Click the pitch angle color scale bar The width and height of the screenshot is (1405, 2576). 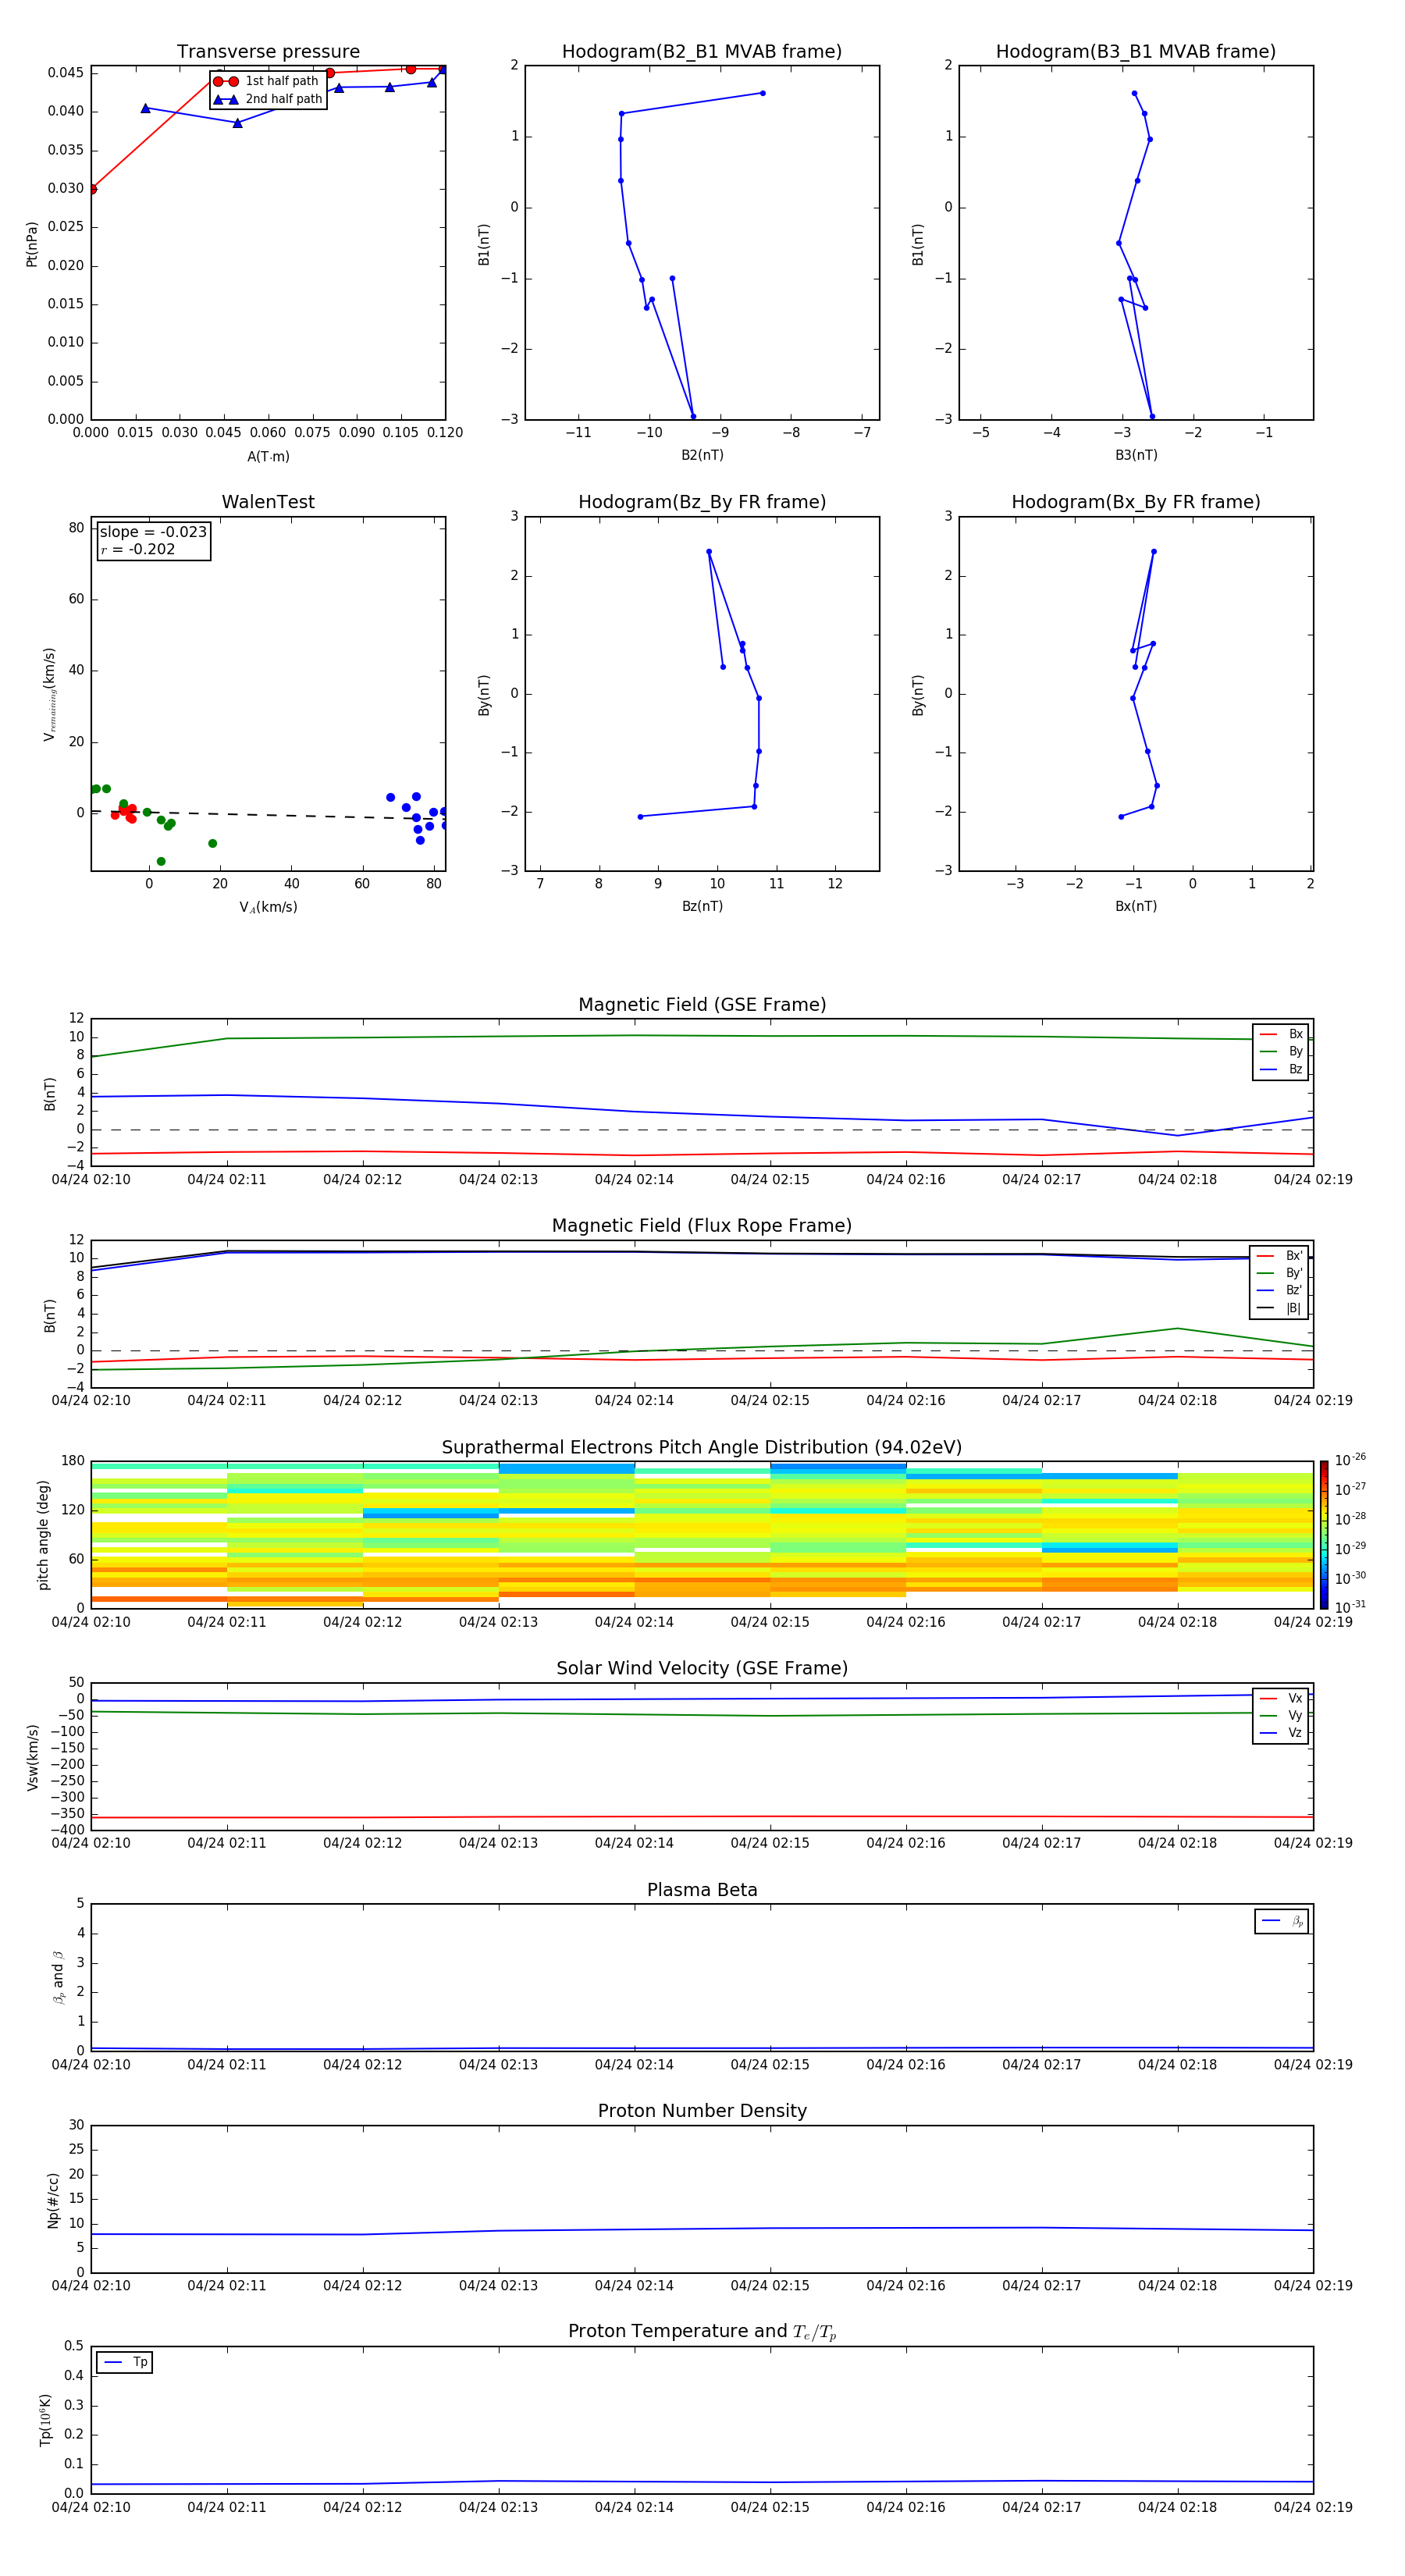[x=1323, y=1534]
